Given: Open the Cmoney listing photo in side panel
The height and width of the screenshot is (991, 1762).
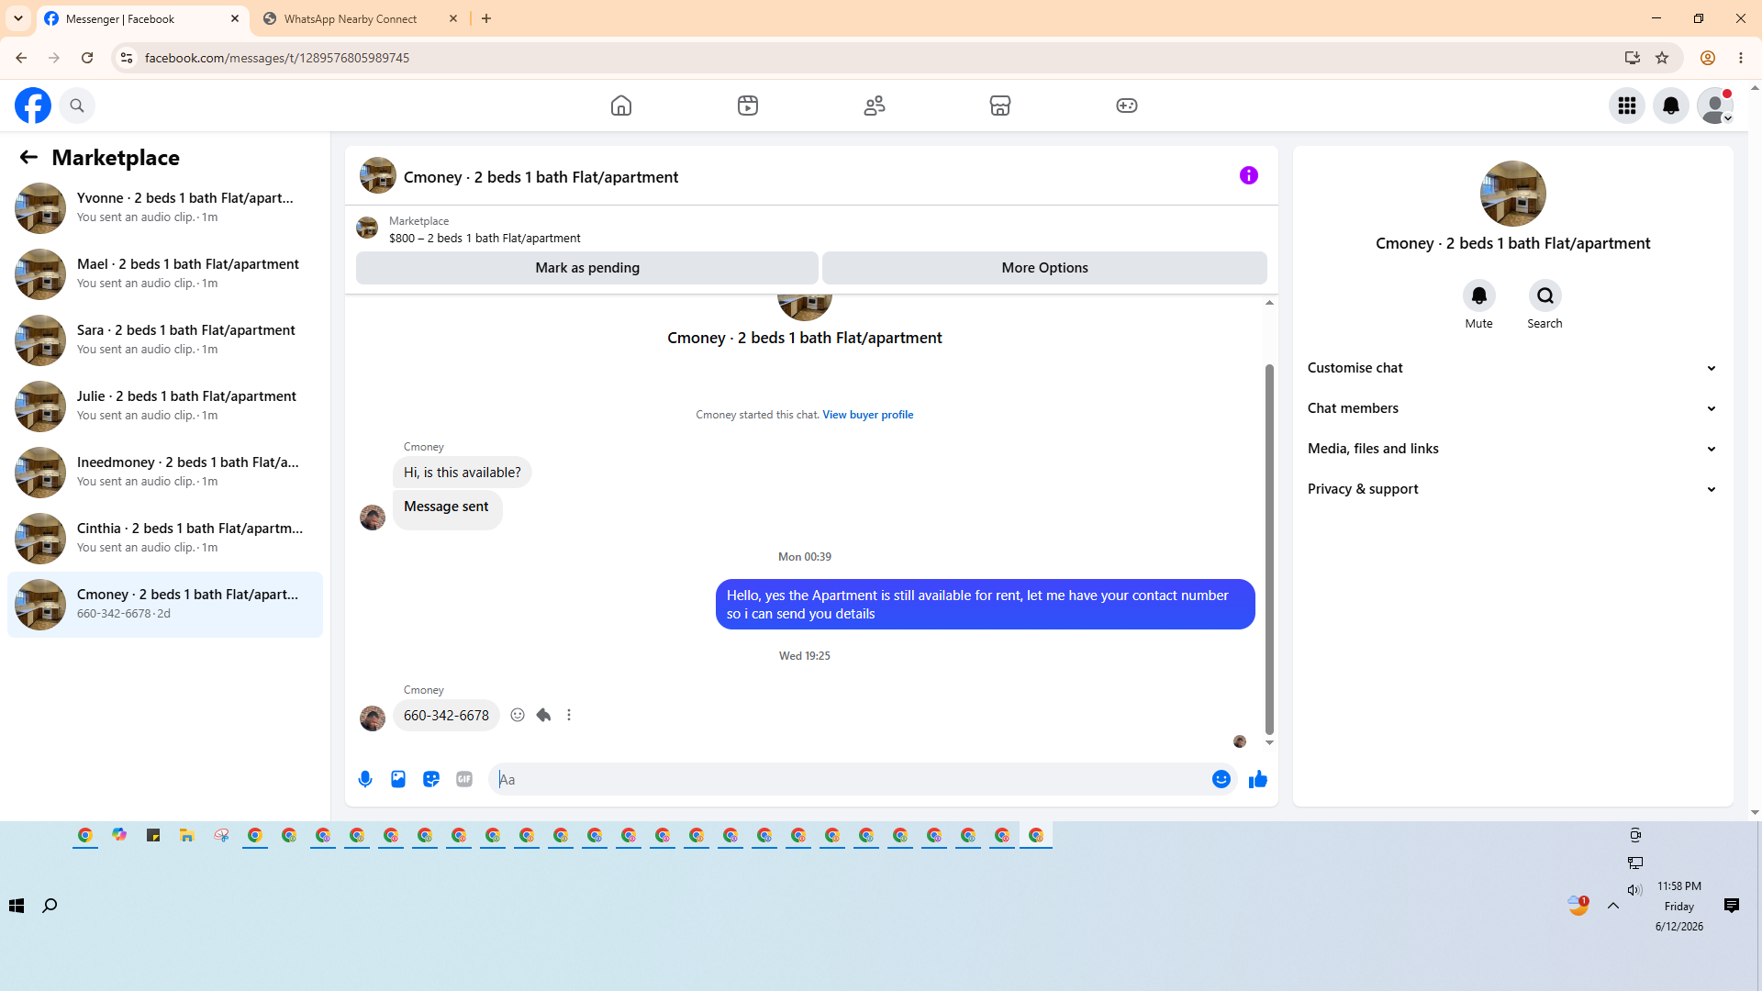Looking at the screenshot, I should [1513, 194].
